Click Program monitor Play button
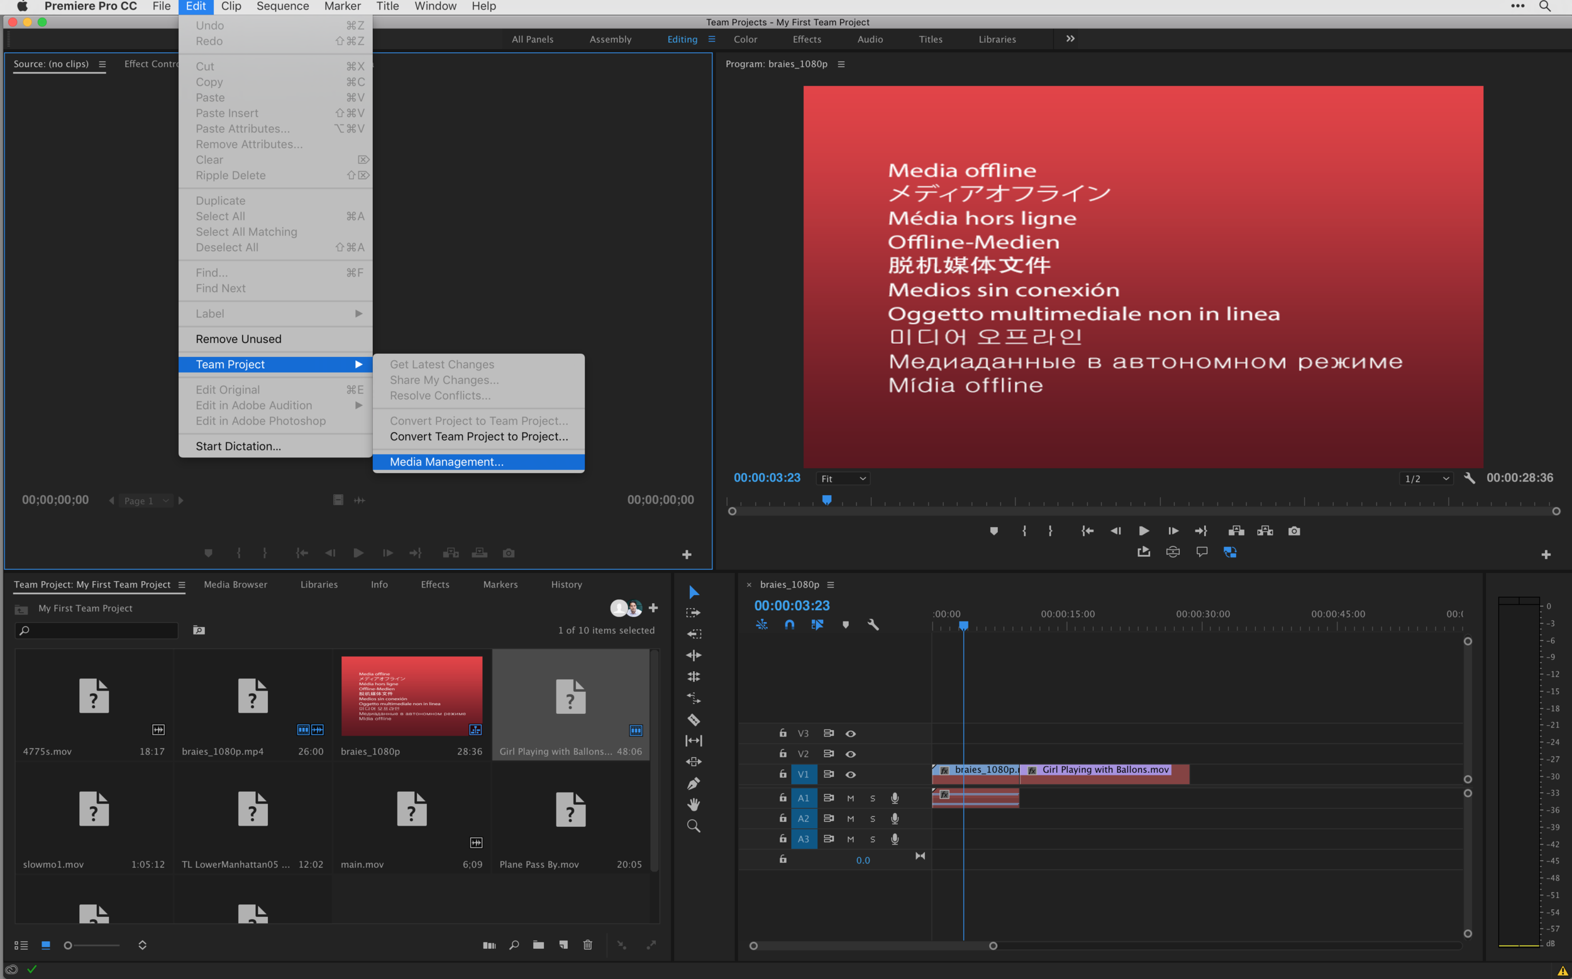 [x=1144, y=531]
